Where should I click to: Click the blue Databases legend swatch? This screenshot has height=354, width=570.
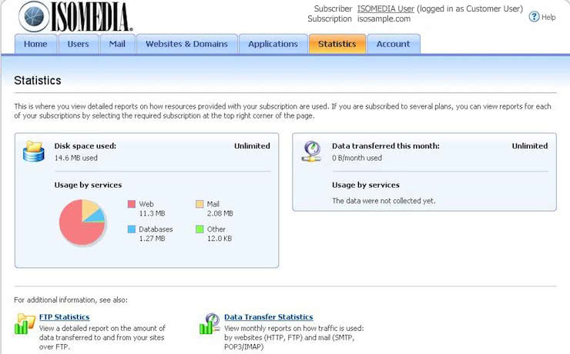(132, 229)
